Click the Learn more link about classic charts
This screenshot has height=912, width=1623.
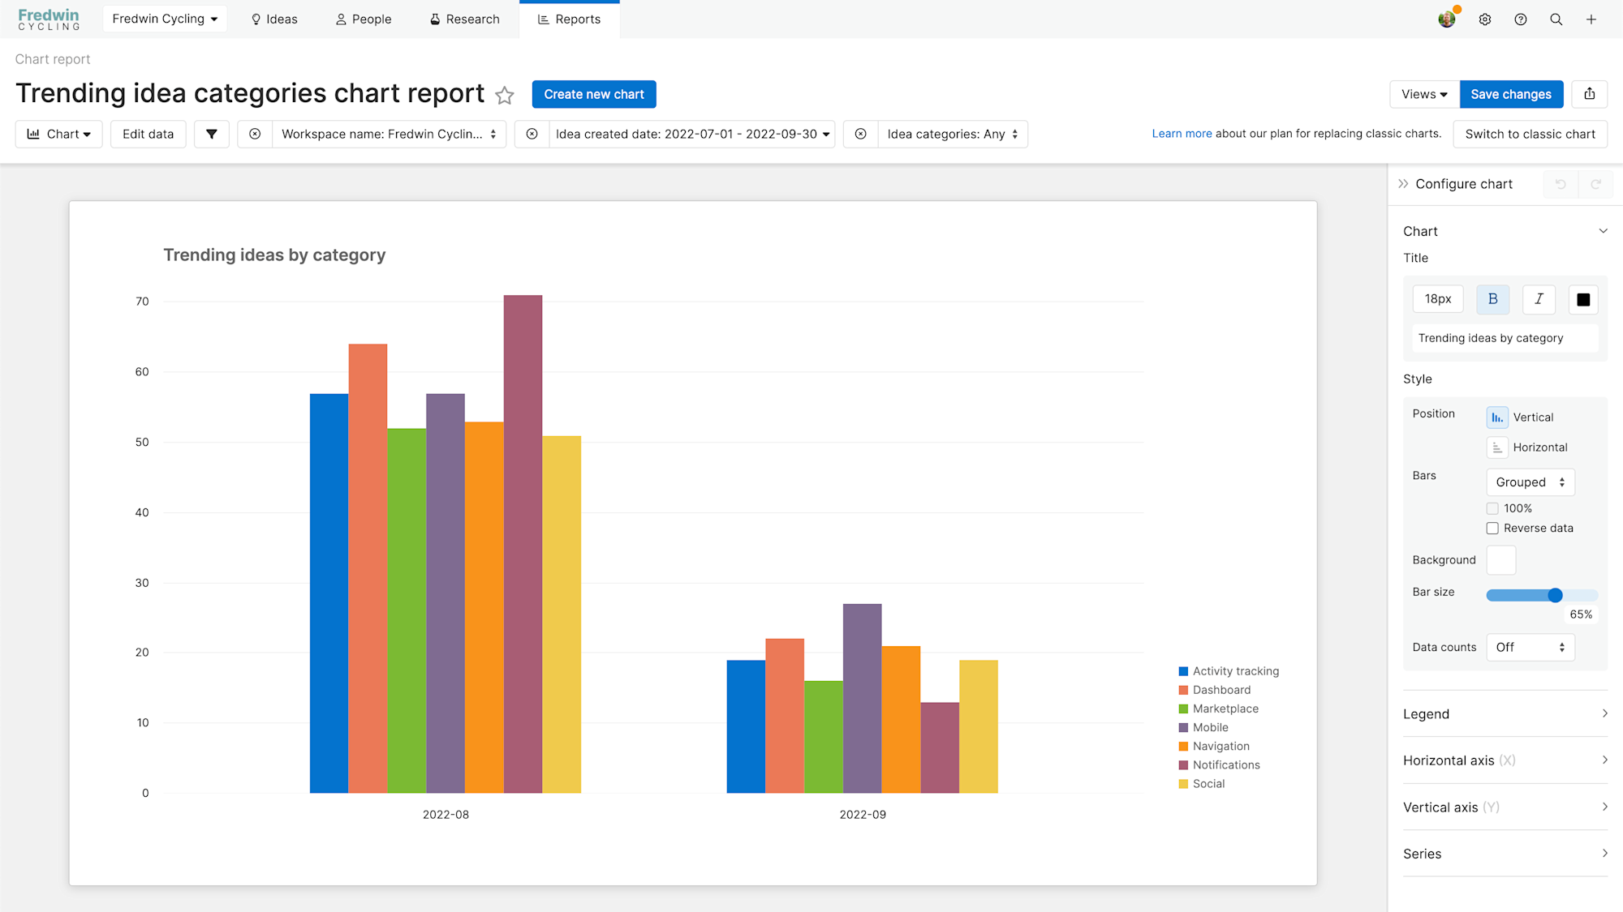[x=1182, y=133]
